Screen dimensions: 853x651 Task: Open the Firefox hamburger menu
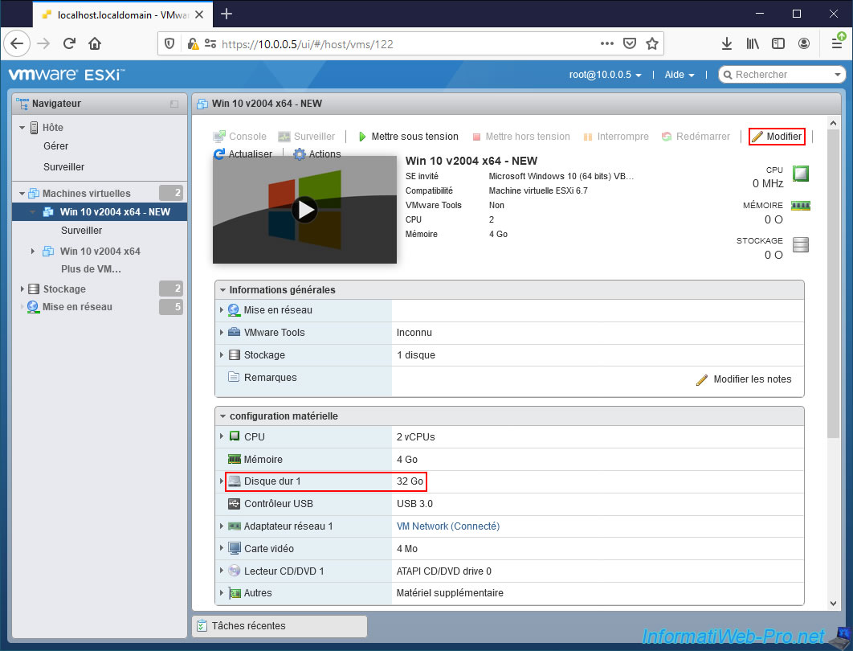838,43
